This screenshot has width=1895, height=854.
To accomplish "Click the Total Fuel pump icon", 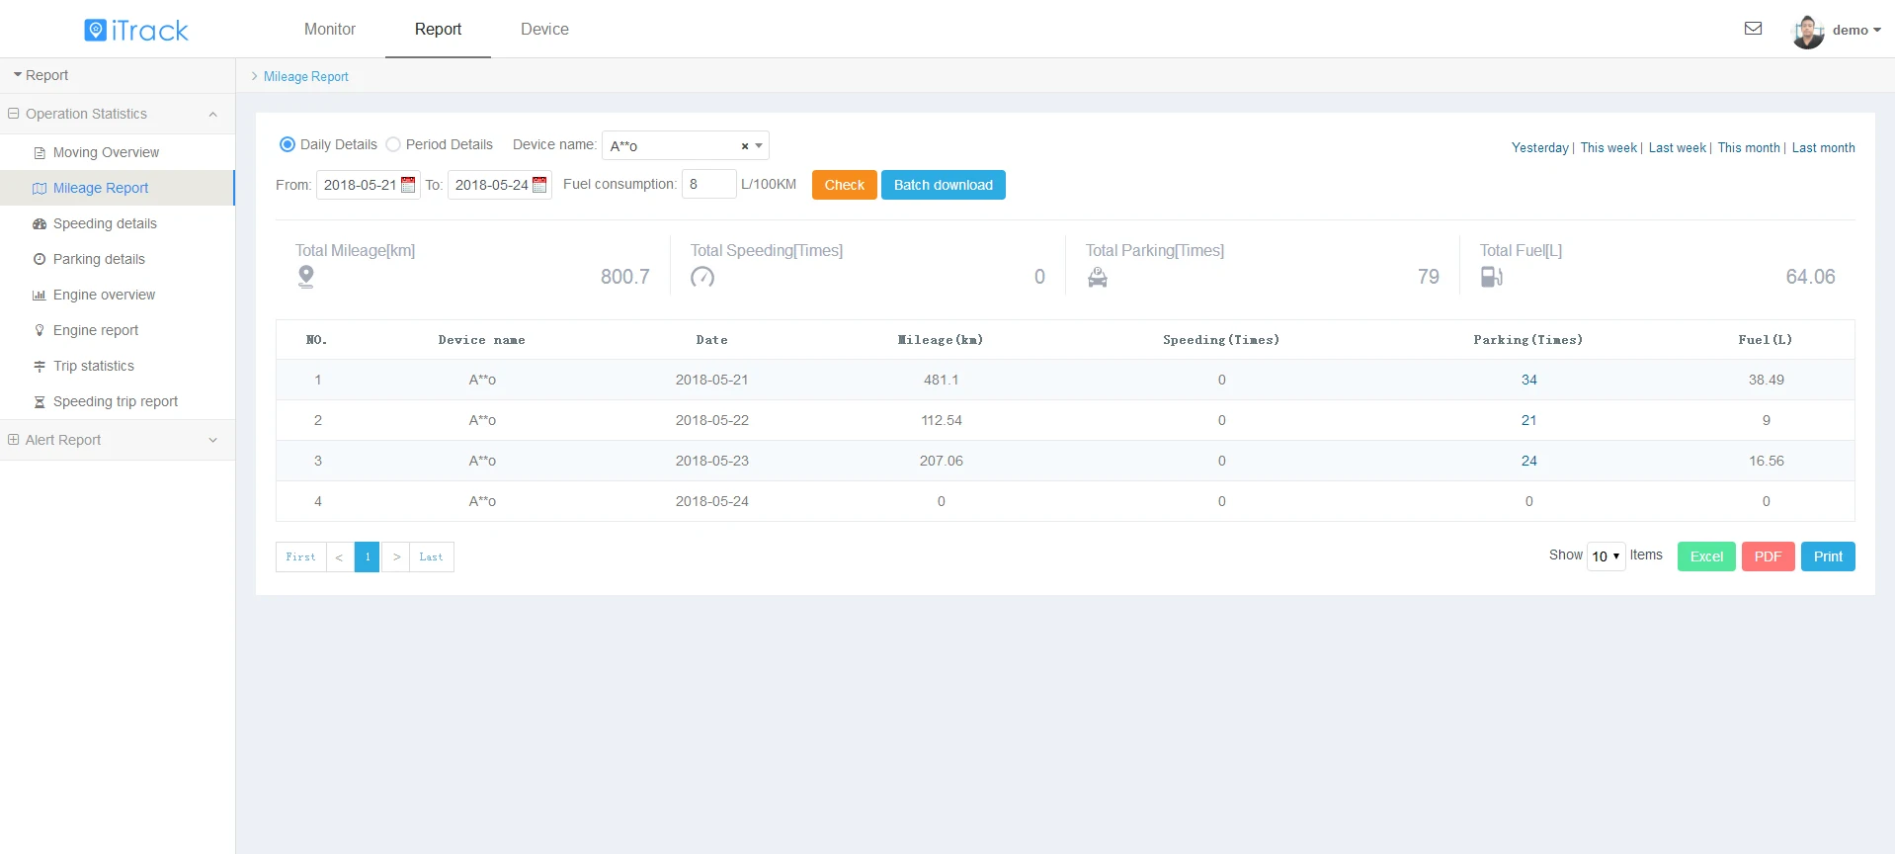I will pyautogui.click(x=1492, y=278).
